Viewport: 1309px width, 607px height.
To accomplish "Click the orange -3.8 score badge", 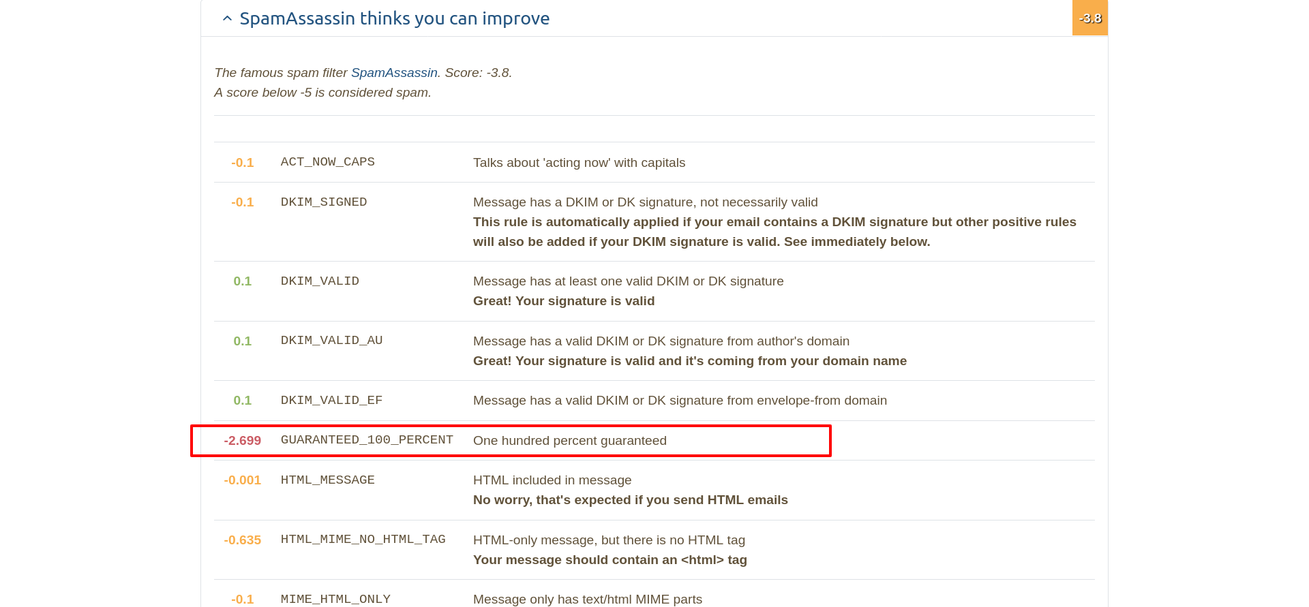I will click(1090, 18).
